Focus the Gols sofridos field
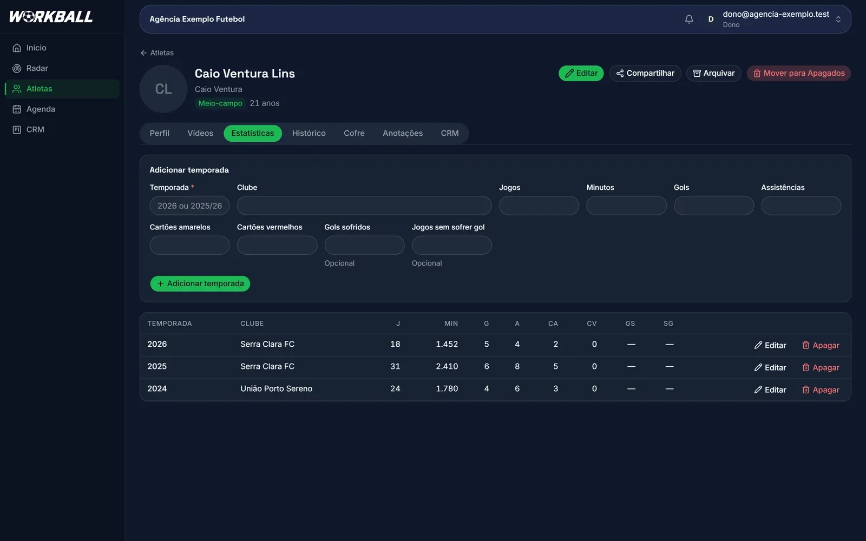866x541 pixels. [364, 245]
